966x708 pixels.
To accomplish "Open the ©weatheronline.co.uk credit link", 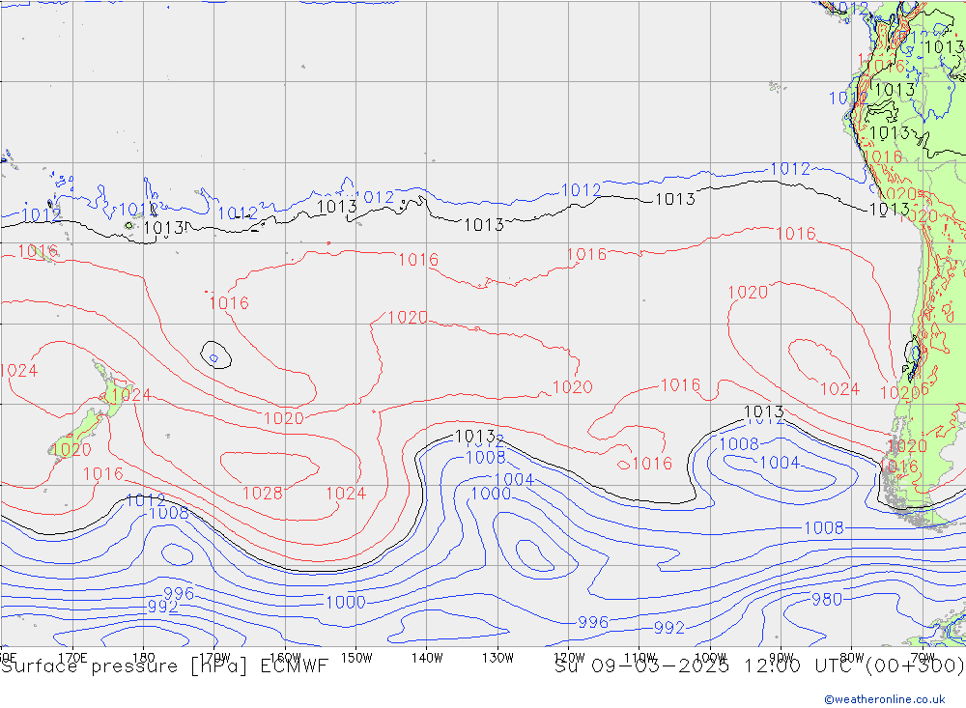I will coord(885,699).
